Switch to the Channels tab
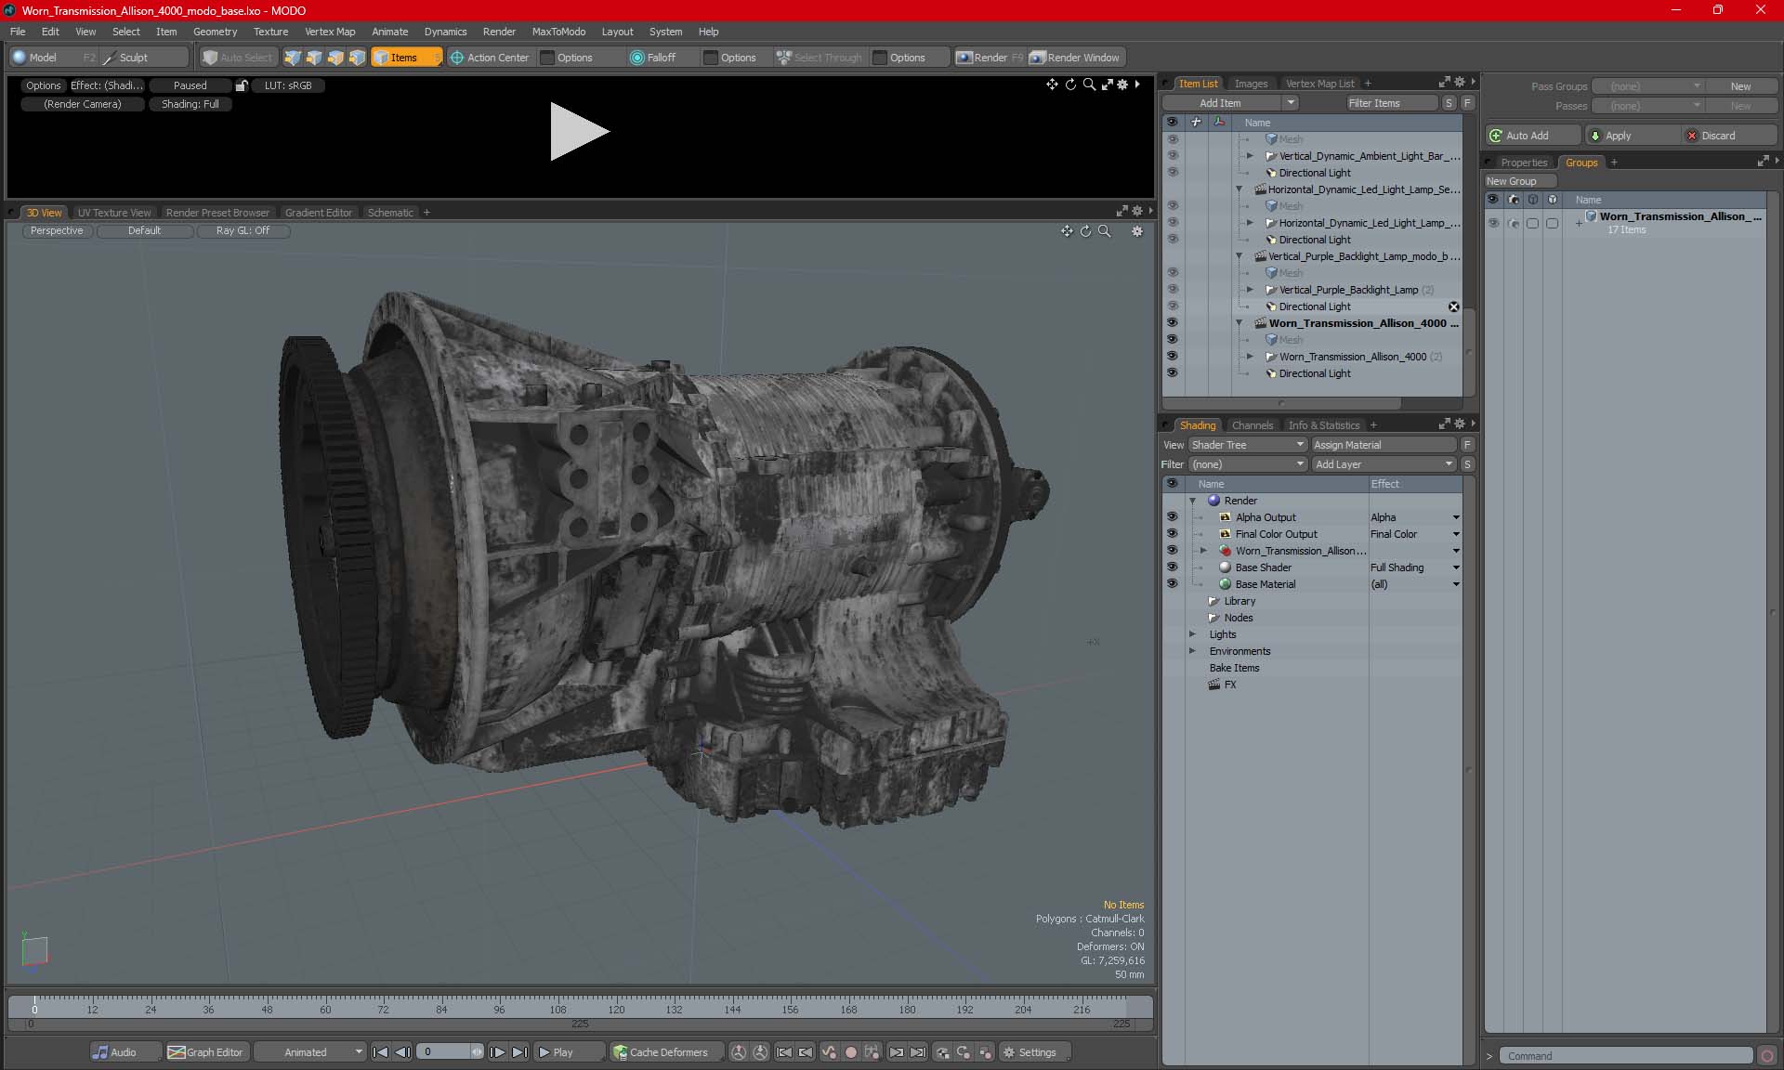Viewport: 1784px width, 1070px height. click(x=1253, y=425)
